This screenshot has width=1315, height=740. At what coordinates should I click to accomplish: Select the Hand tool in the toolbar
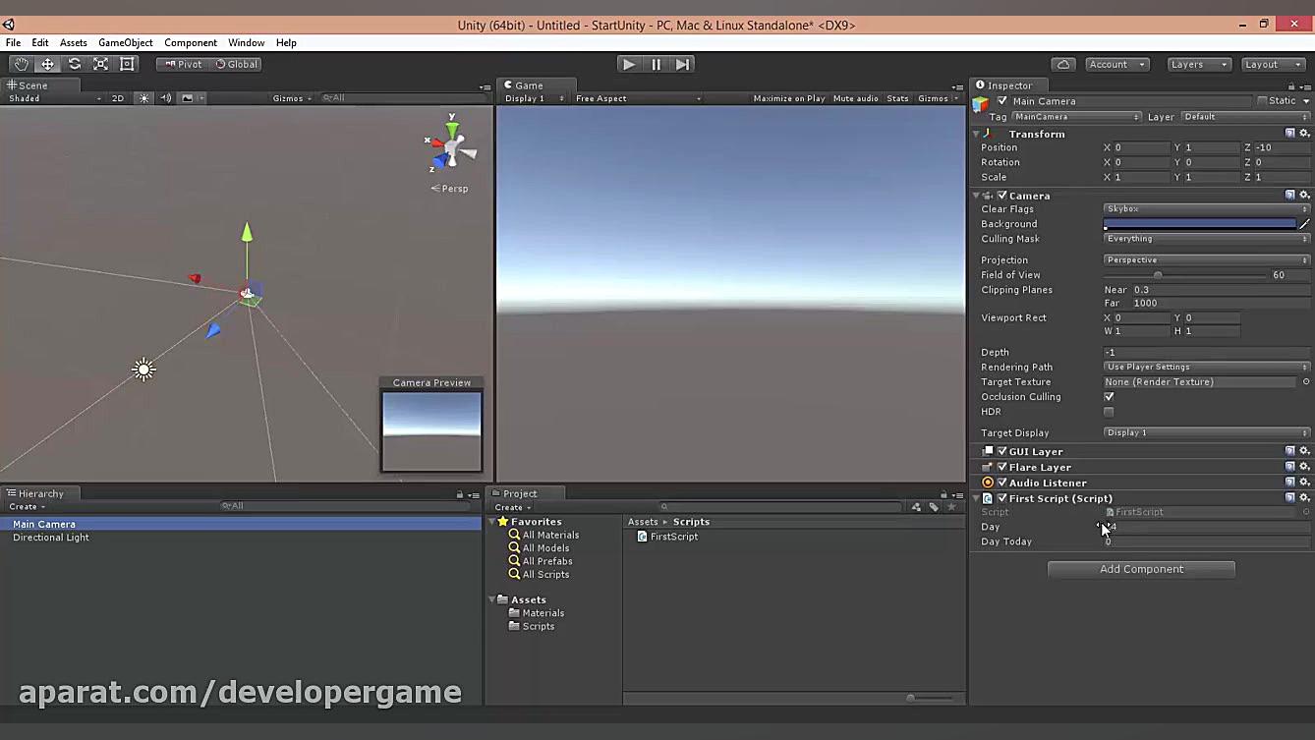pos(22,64)
